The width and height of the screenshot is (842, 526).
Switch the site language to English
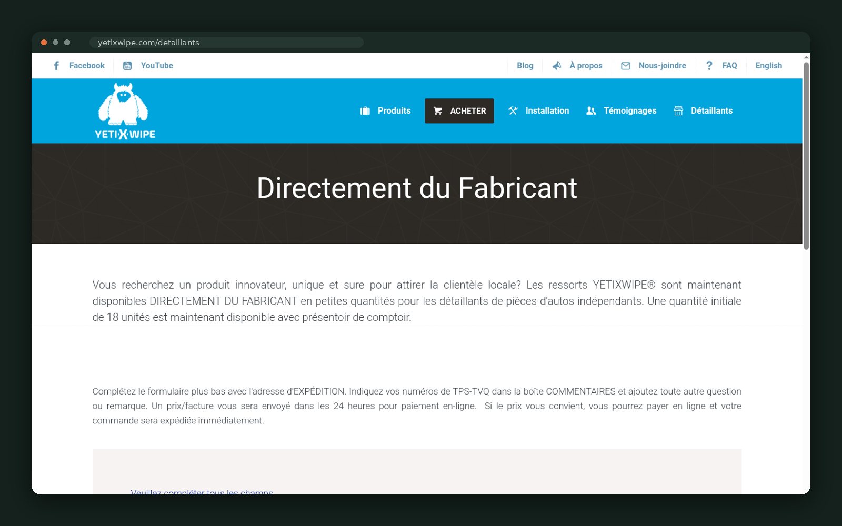coord(769,66)
